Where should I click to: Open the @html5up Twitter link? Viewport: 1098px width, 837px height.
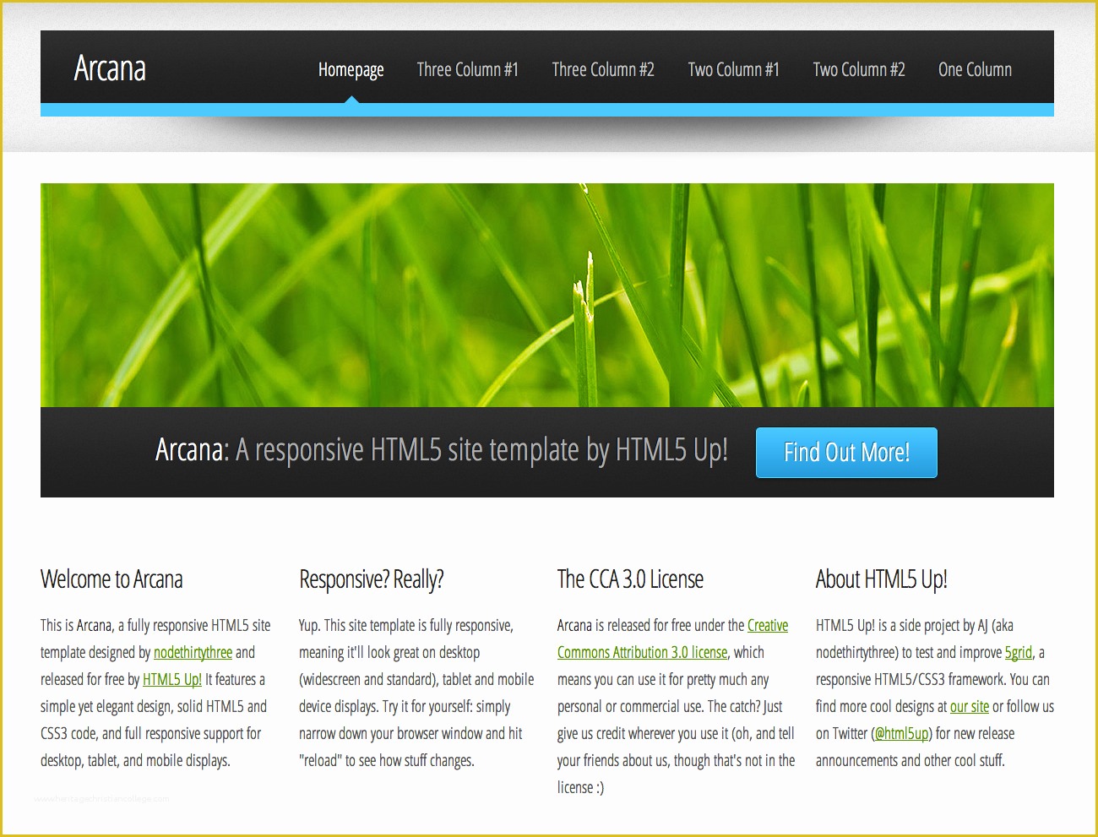click(x=902, y=733)
